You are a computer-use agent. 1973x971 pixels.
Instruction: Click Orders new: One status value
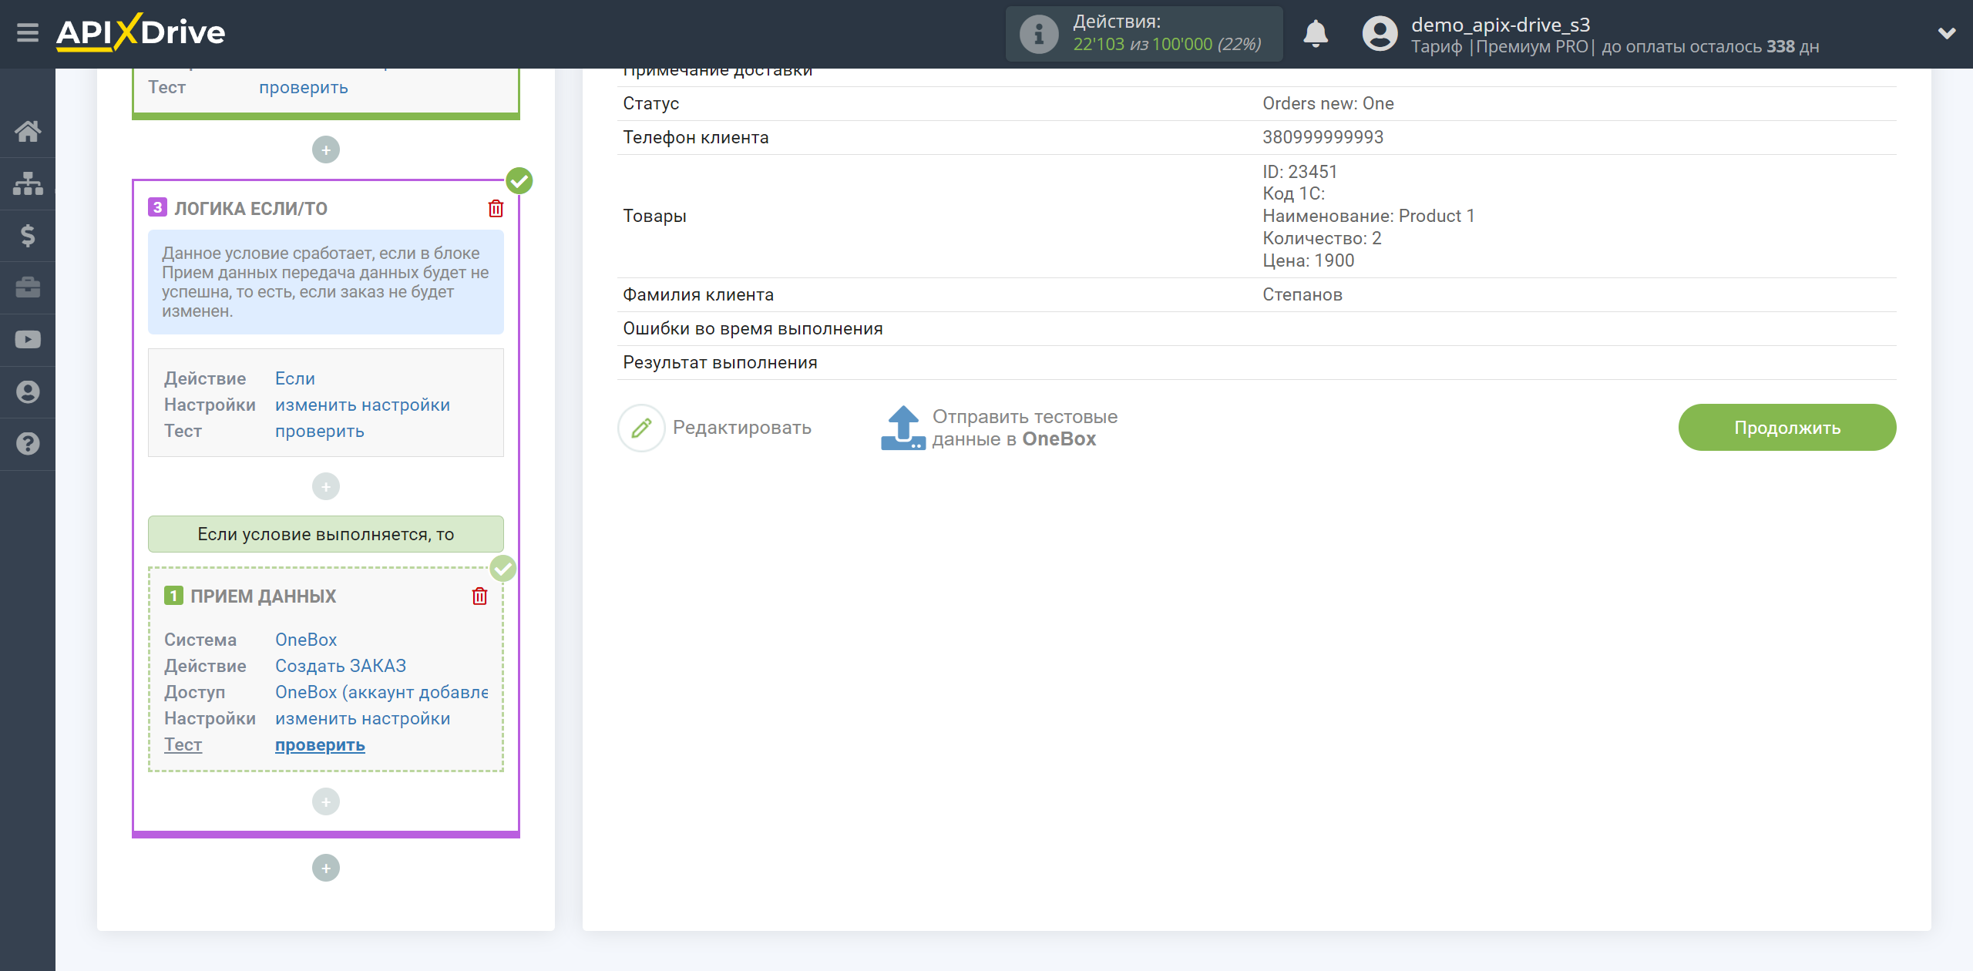[x=1328, y=103]
